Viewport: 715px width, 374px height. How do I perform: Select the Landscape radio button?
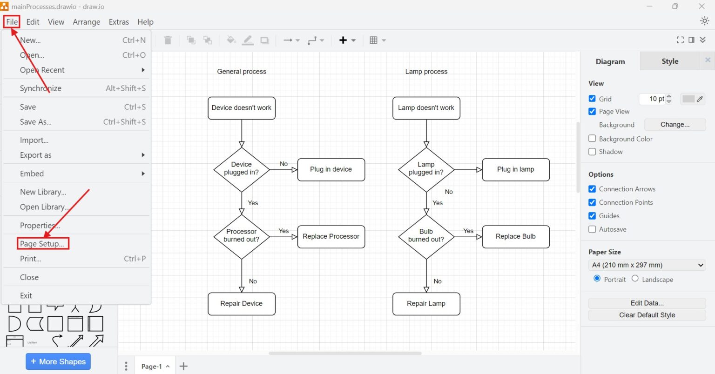point(635,279)
